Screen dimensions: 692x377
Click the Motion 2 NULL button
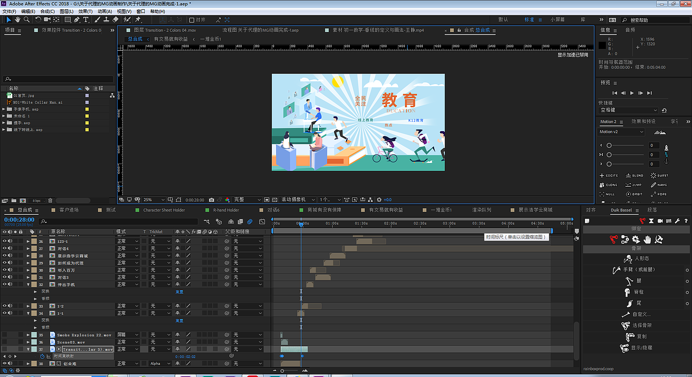pos(607,194)
